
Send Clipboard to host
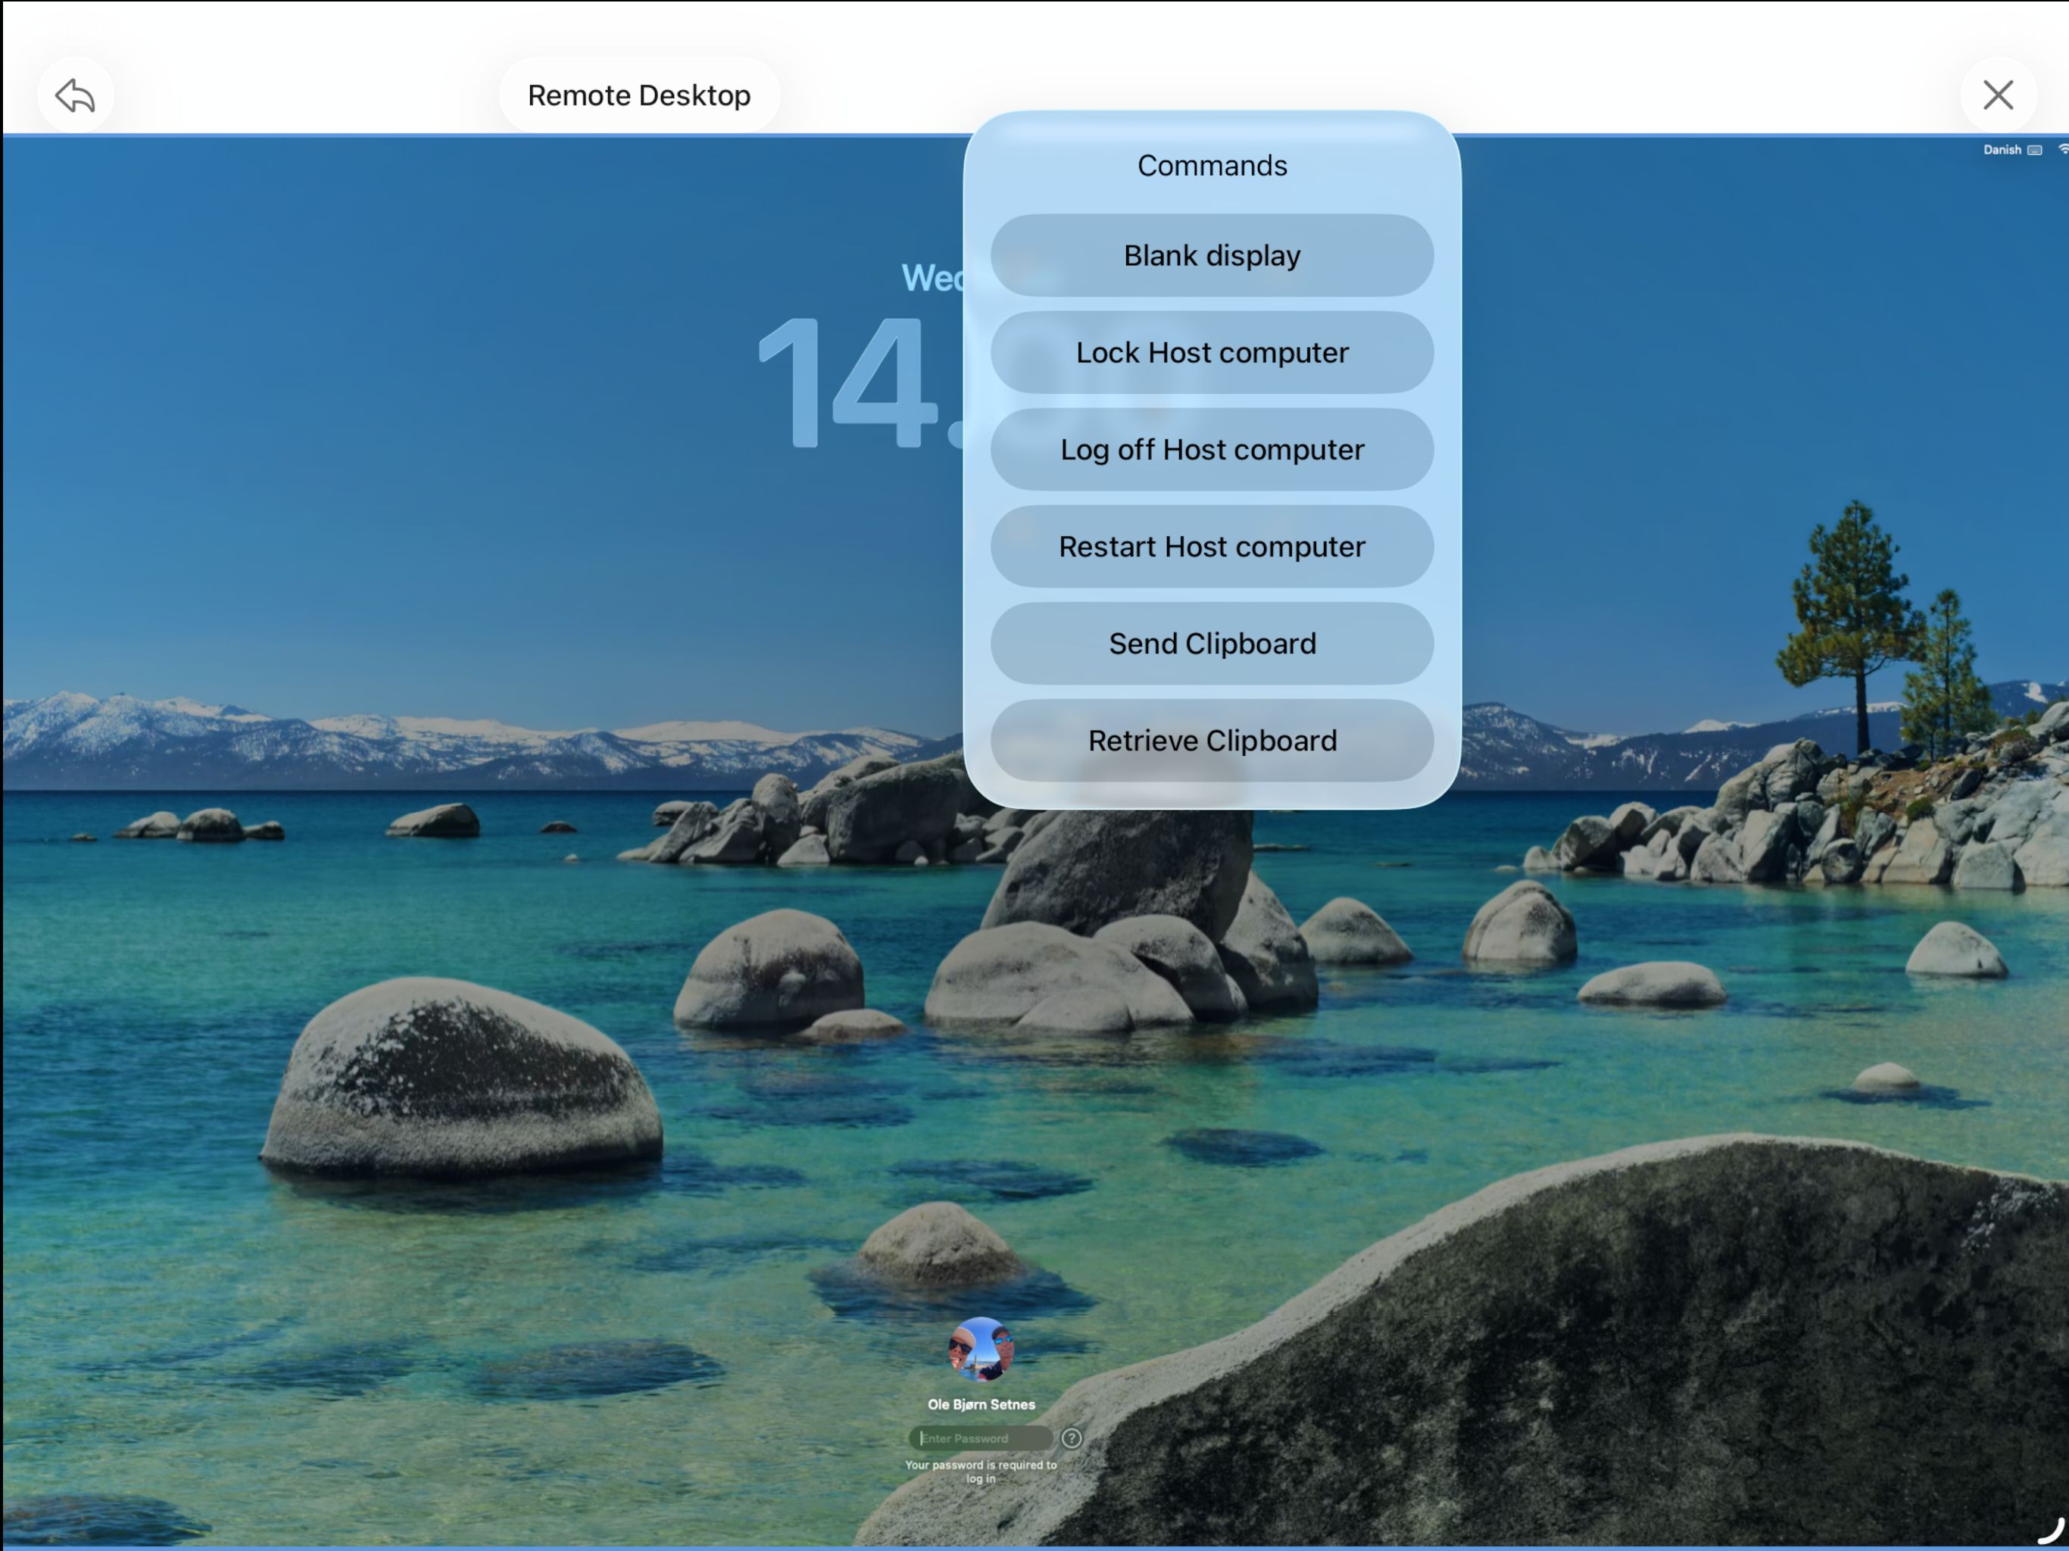1211,644
